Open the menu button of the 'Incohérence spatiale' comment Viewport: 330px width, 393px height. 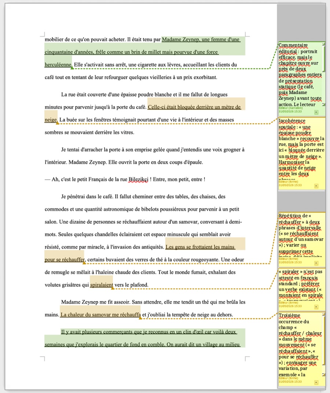click(316, 186)
